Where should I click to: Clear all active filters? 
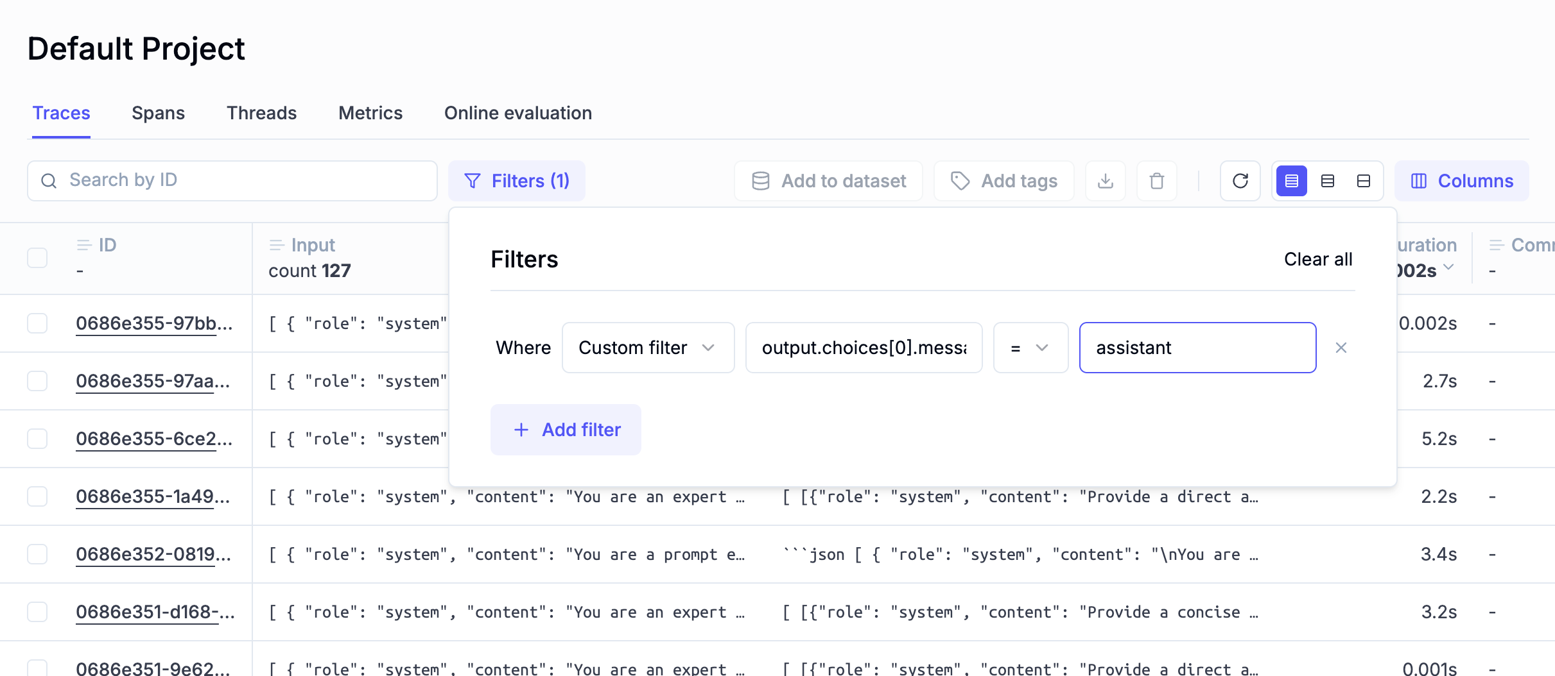(x=1317, y=259)
